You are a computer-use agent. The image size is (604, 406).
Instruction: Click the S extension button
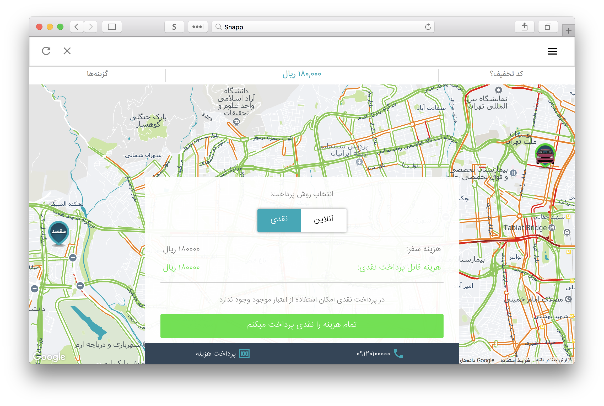click(174, 27)
